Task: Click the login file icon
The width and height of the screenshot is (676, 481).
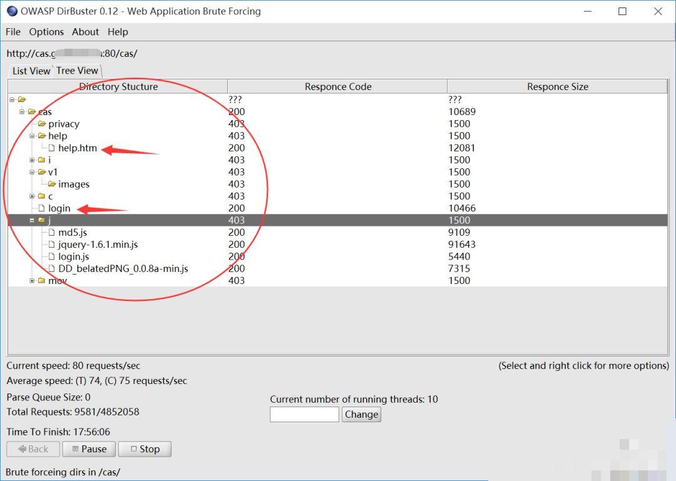Action: 41,208
